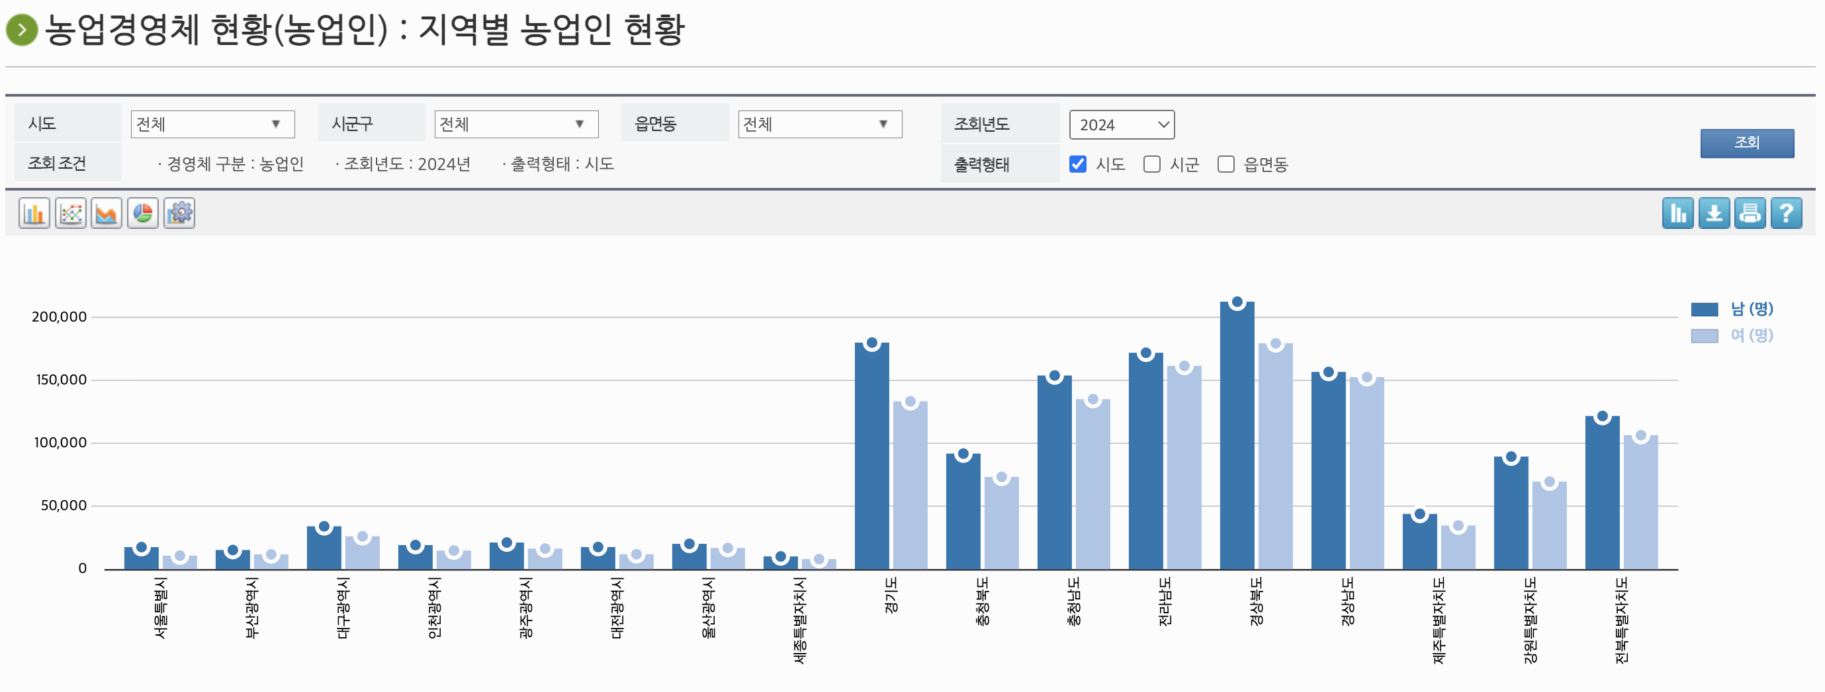
Task: Click the 충청남도 male bar's data point
Action: point(1054,376)
